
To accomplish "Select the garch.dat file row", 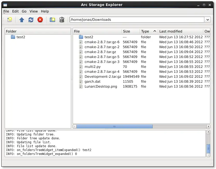I will (x=92, y=81).
